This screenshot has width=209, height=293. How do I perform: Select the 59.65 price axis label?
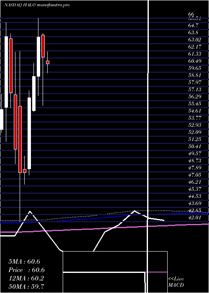tap(195, 68)
